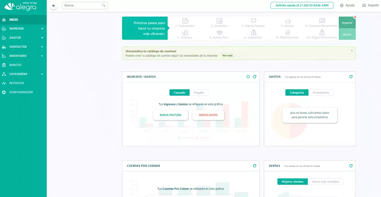Click the Nueva Factura button

point(170,115)
